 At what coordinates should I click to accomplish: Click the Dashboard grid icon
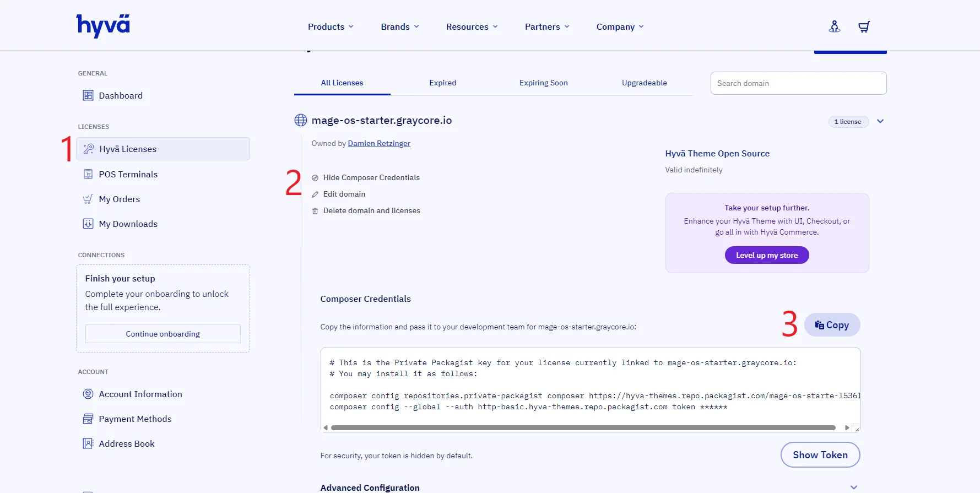point(88,95)
